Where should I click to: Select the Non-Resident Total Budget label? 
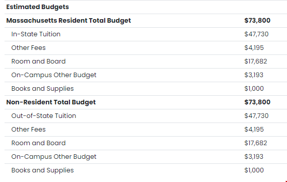tap(51, 102)
